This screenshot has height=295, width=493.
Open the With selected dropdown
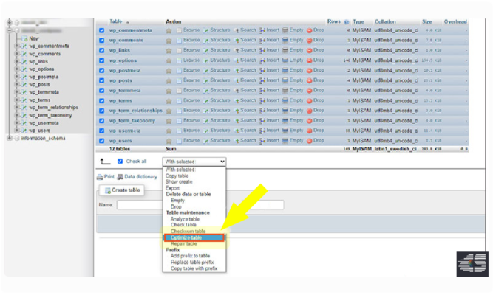coord(194,161)
